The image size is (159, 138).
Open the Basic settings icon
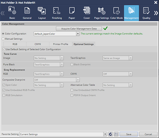(12, 10)
